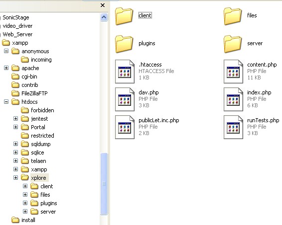This screenshot has height=225, width=282.
Task: Expand the plugins subfolder under xplore
Action: point(25,203)
